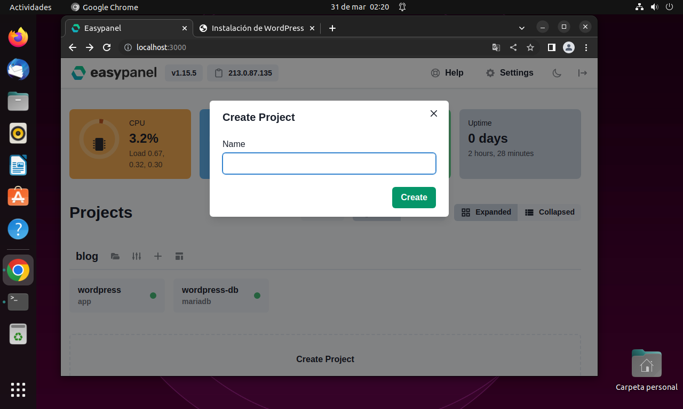This screenshot has width=683, height=409.
Task: Copy the server IP via clipboard icon
Action: (x=218, y=73)
